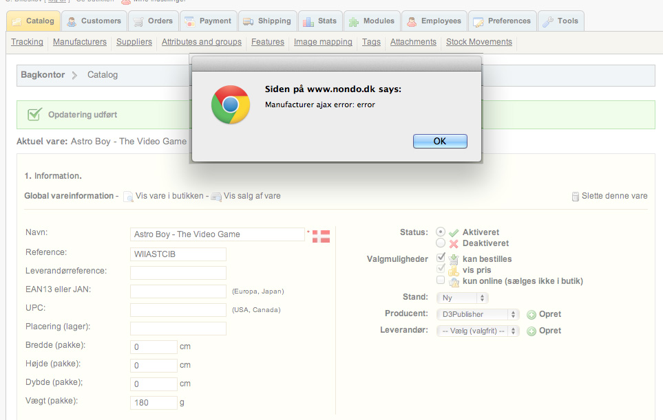Image resolution: width=663 pixels, height=420 pixels.
Task: Click the Bredde (pakke) input field
Action: [x=154, y=347]
